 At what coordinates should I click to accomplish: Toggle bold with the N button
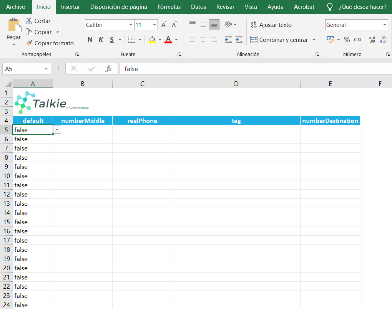[x=90, y=40]
